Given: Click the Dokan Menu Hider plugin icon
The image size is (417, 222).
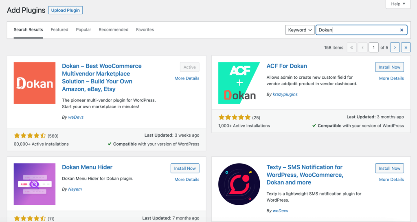Looking at the screenshot, I should [35, 184].
